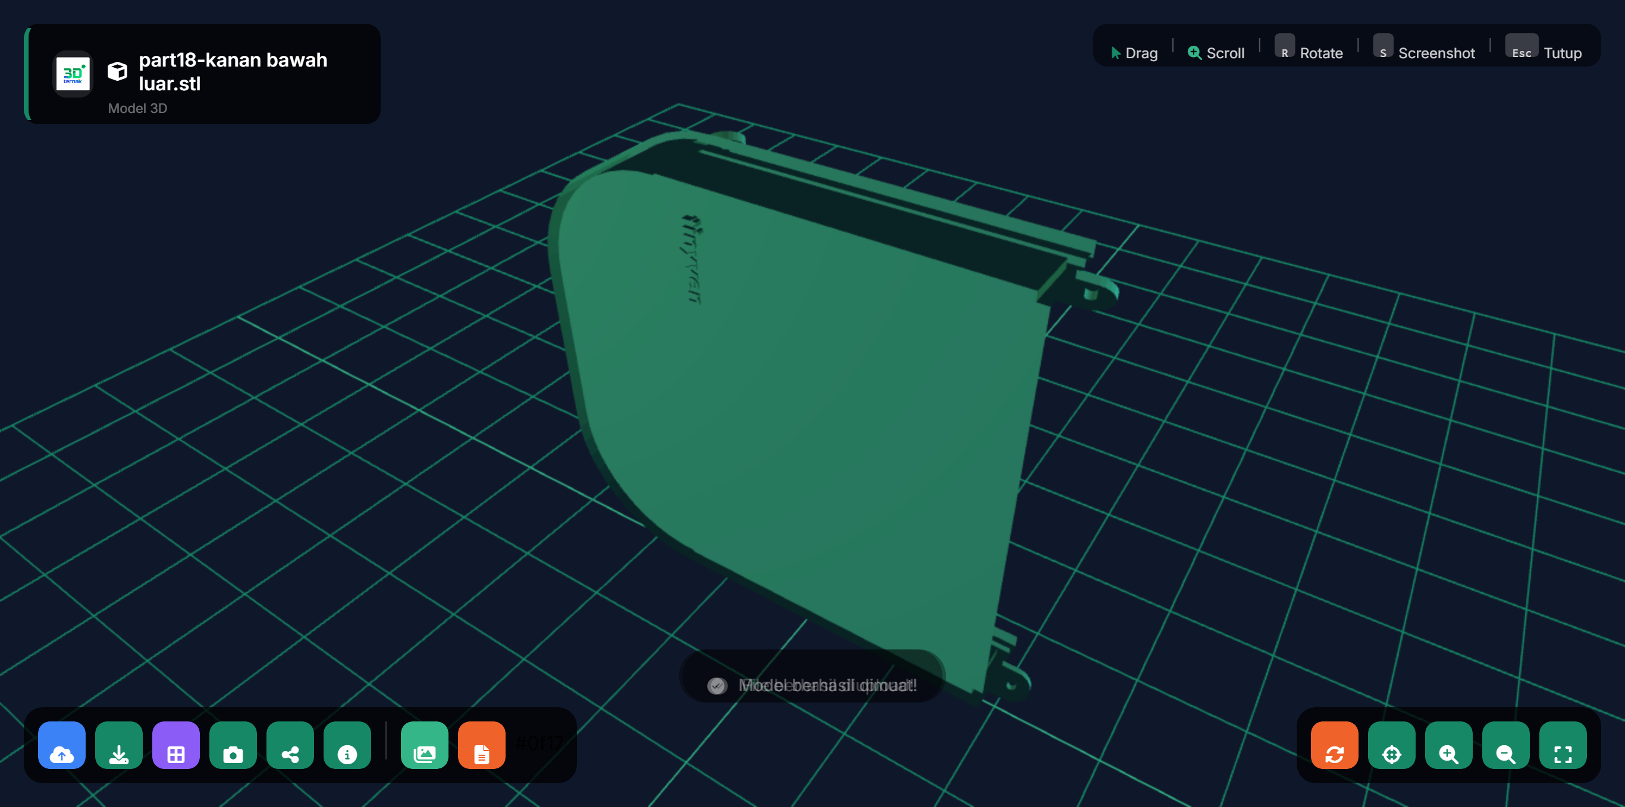Click the white cube icon beside filename
Image resolution: width=1625 pixels, height=807 pixels.
tap(117, 71)
